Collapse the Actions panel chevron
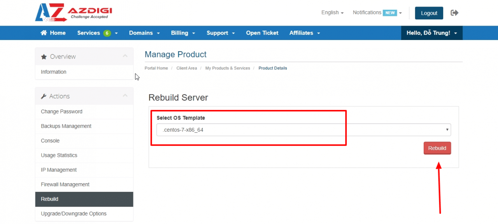 [125, 96]
